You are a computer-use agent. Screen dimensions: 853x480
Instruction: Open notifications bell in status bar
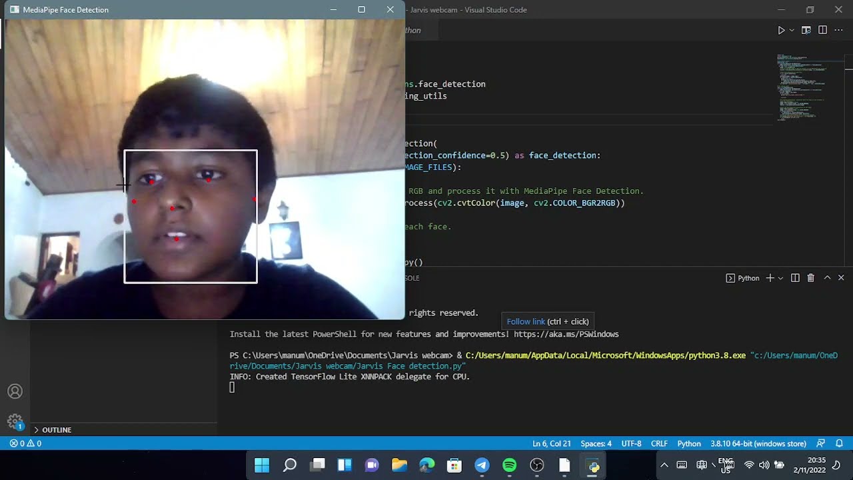(x=840, y=443)
